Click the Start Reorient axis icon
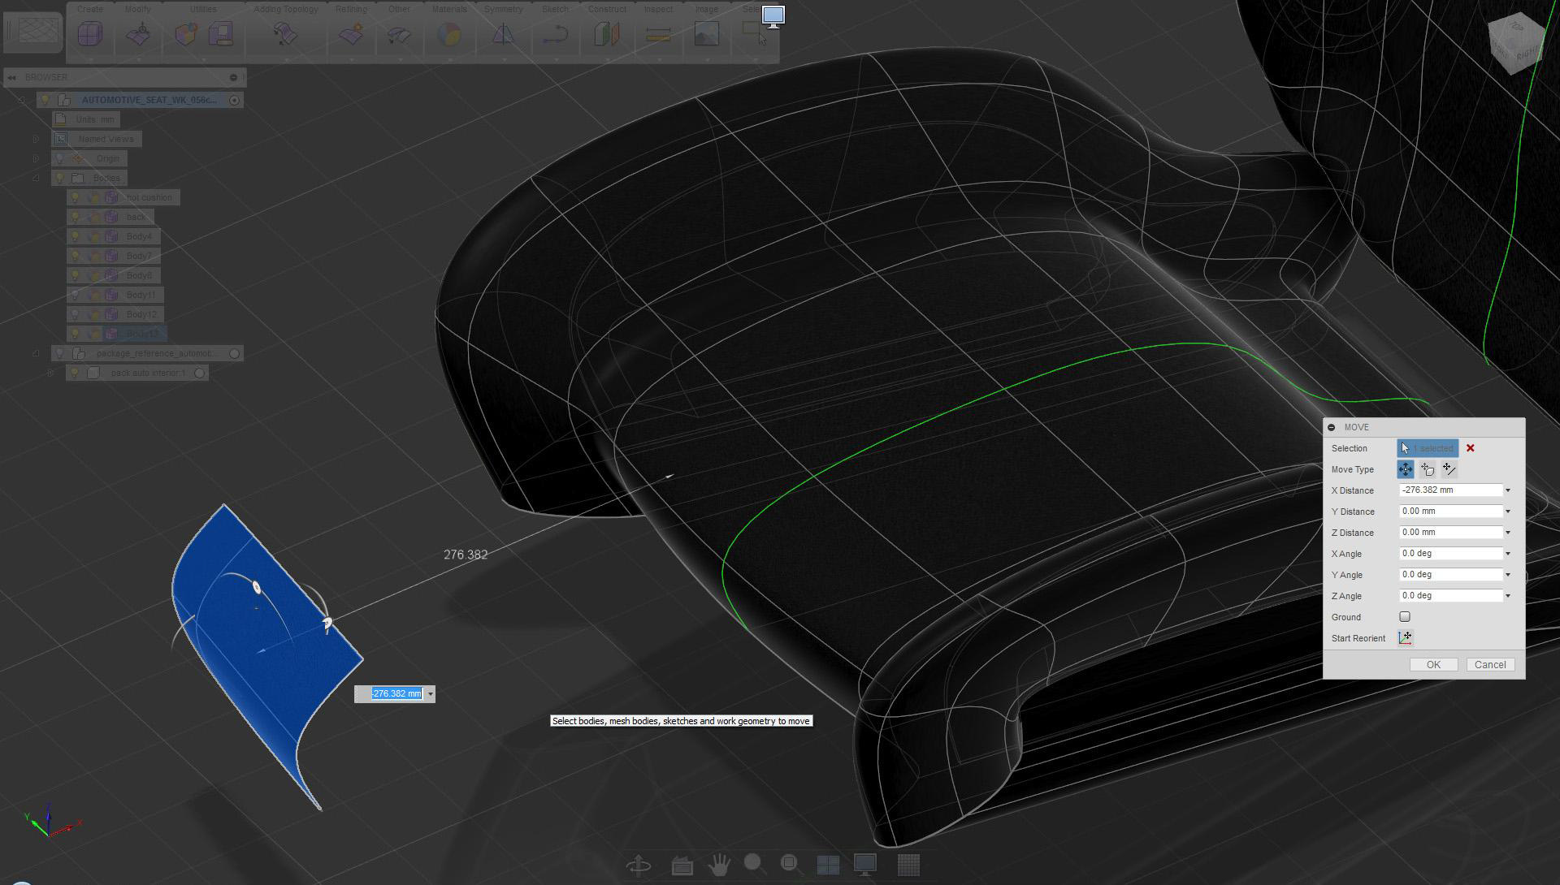 (x=1405, y=638)
